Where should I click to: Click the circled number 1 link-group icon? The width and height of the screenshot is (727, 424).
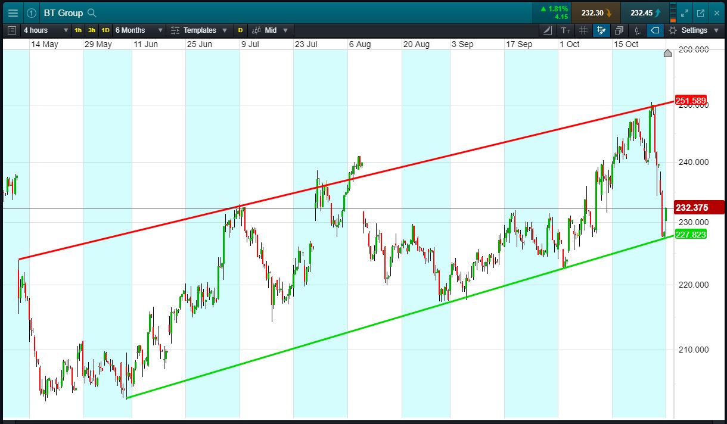point(32,13)
